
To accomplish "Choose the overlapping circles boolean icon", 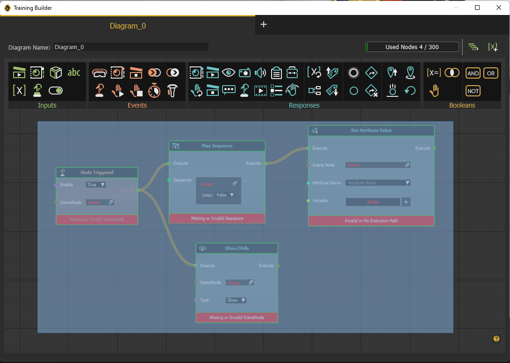I will (x=452, y=73).
